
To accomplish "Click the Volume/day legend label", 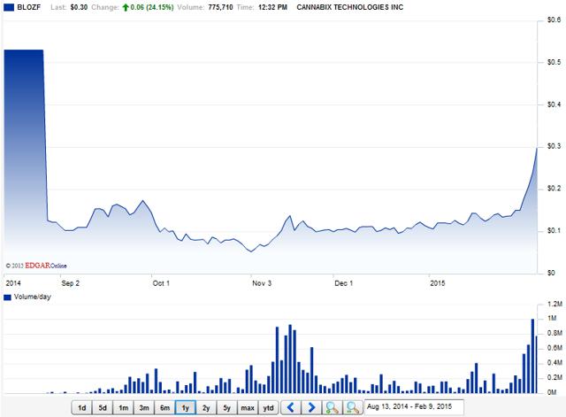I will coord(33,297).
